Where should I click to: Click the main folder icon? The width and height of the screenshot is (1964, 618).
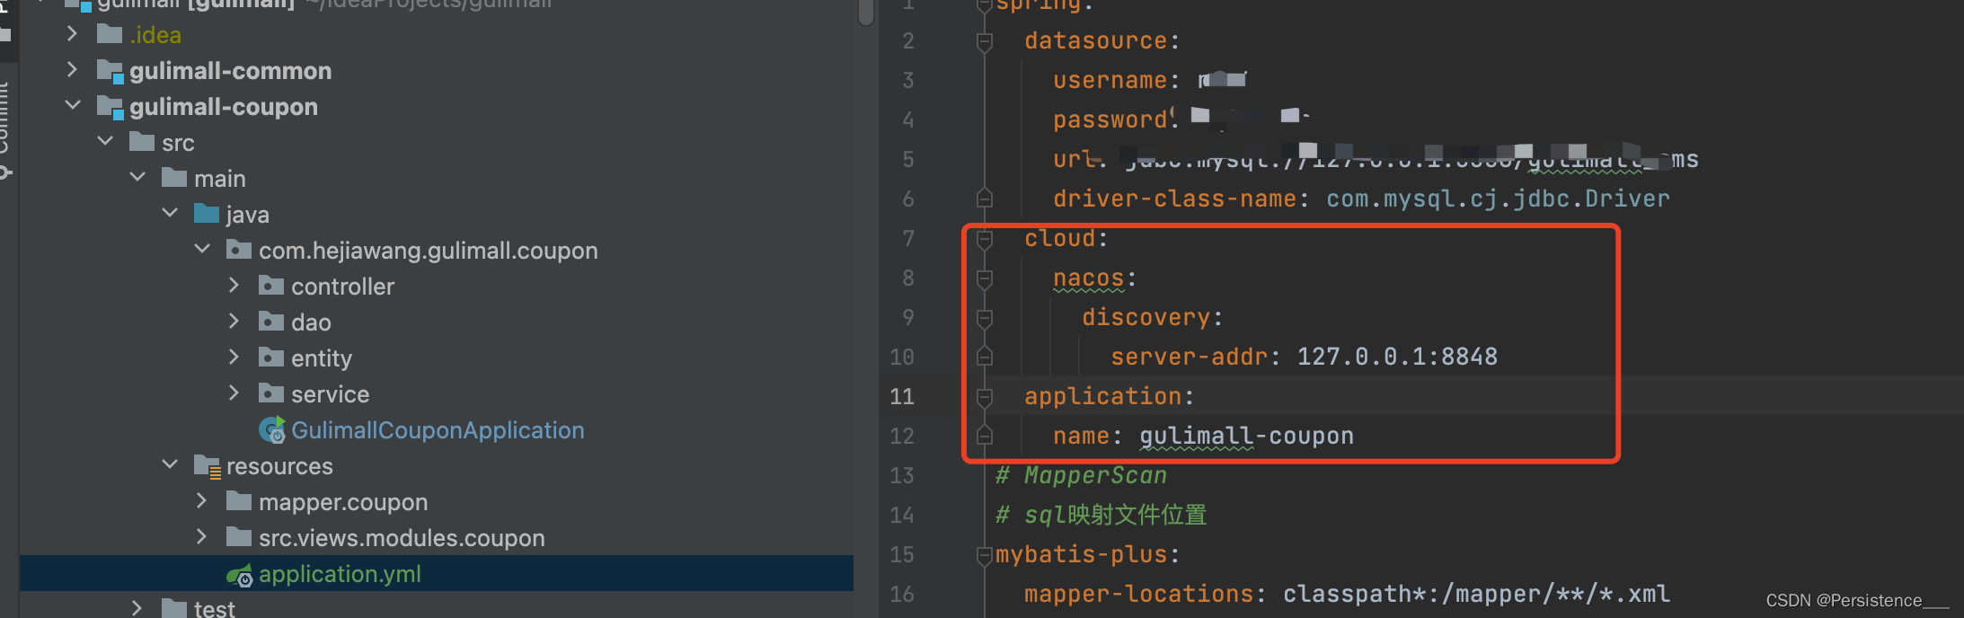tap(174, 178)
